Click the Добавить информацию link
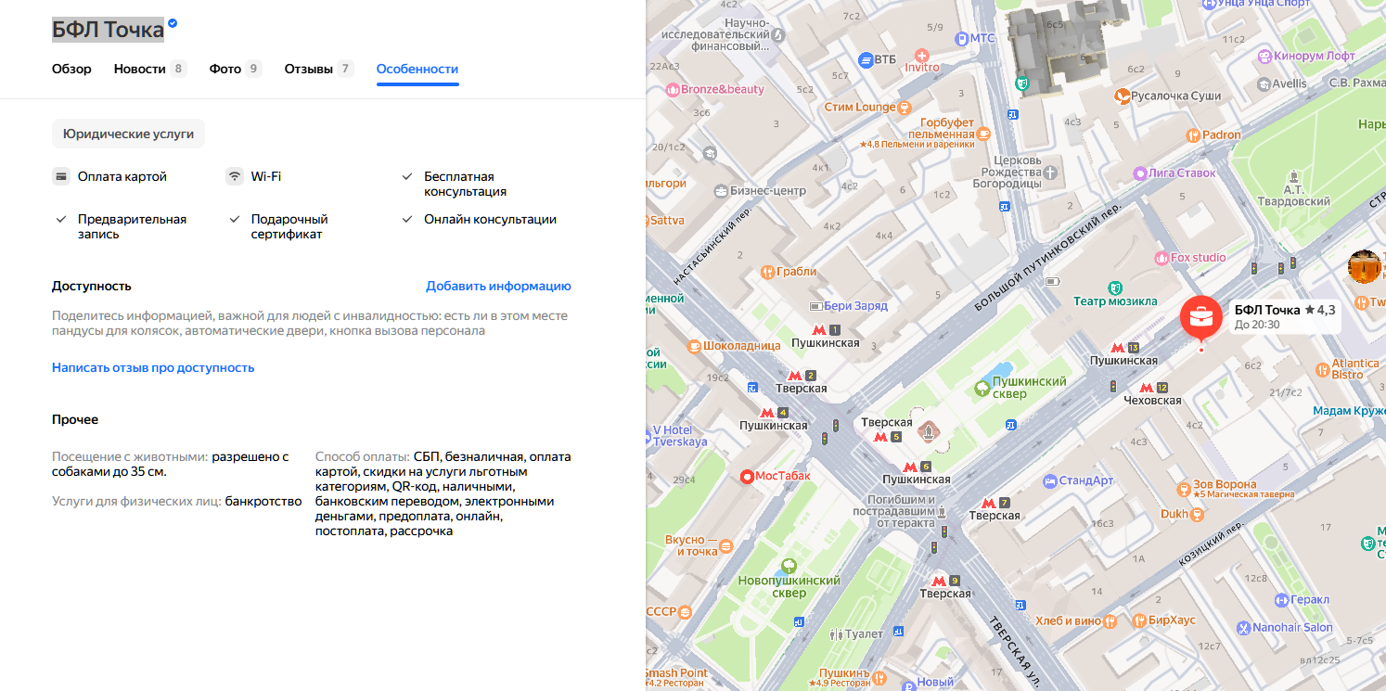1386x691 pixels. pos(498,286)
